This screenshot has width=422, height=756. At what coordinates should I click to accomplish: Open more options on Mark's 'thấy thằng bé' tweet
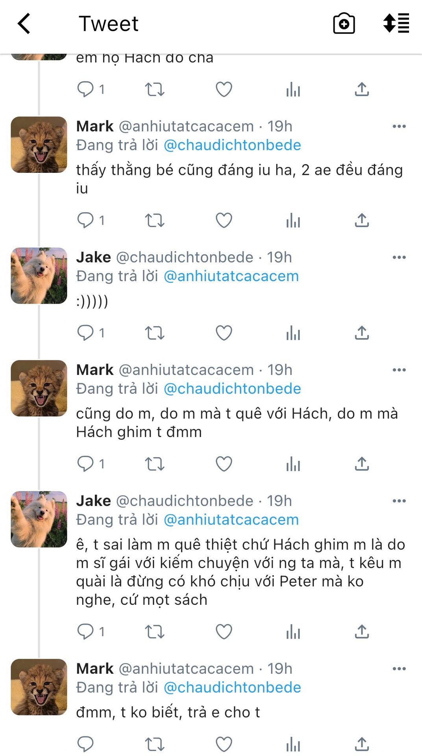(399, 126)
